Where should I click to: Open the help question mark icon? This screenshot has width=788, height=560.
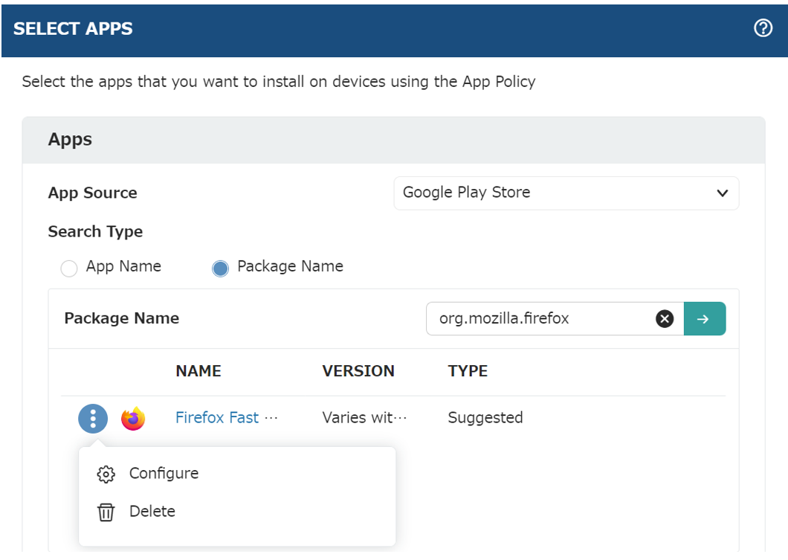(x=763, y=29)
